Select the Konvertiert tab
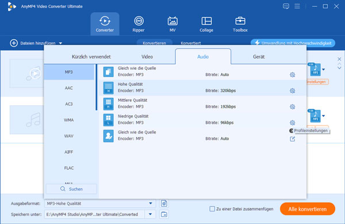The image size is (345, 224). (x=190, y=43)
